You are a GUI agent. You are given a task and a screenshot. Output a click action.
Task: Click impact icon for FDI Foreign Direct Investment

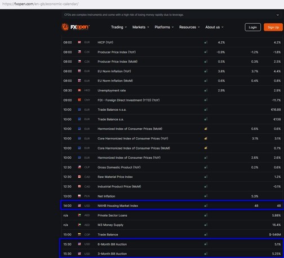coord(206,100)
